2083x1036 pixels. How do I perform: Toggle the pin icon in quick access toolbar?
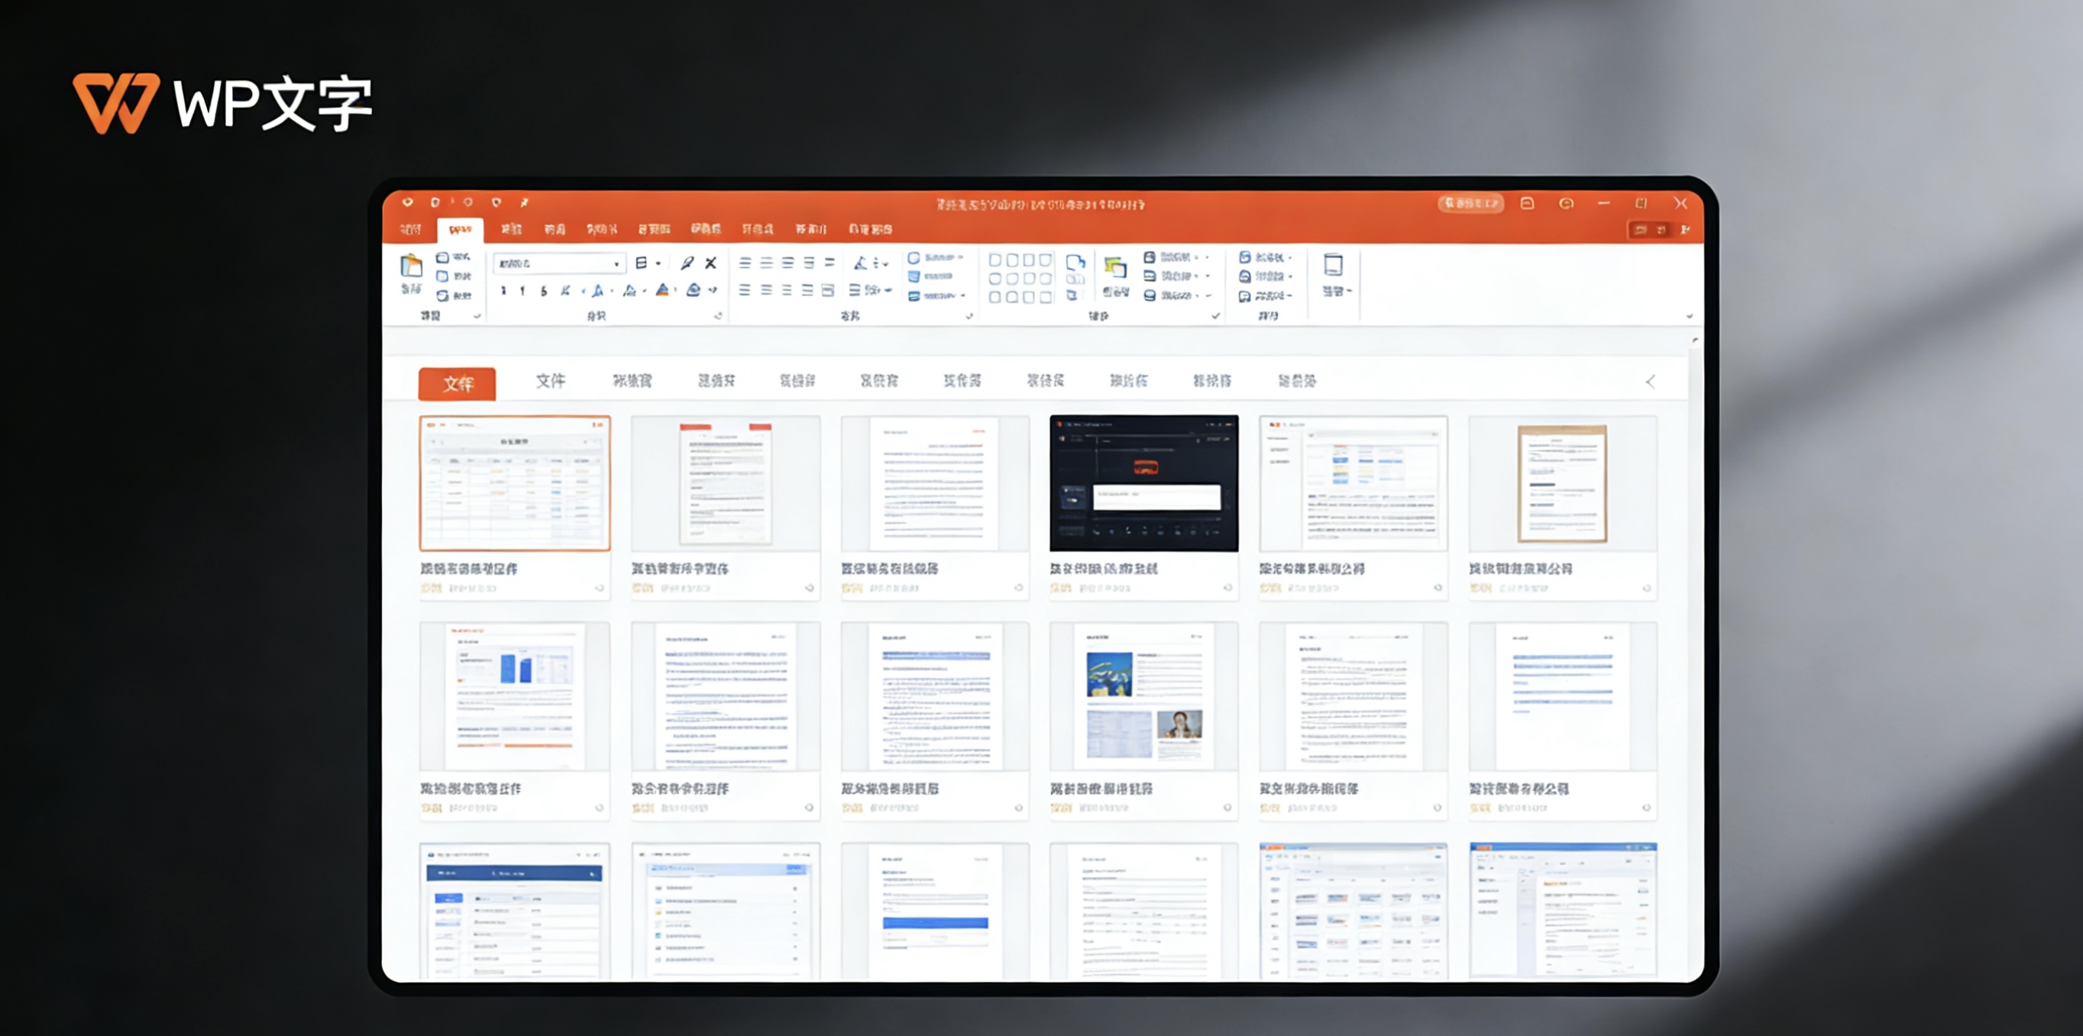click(524, 202)
